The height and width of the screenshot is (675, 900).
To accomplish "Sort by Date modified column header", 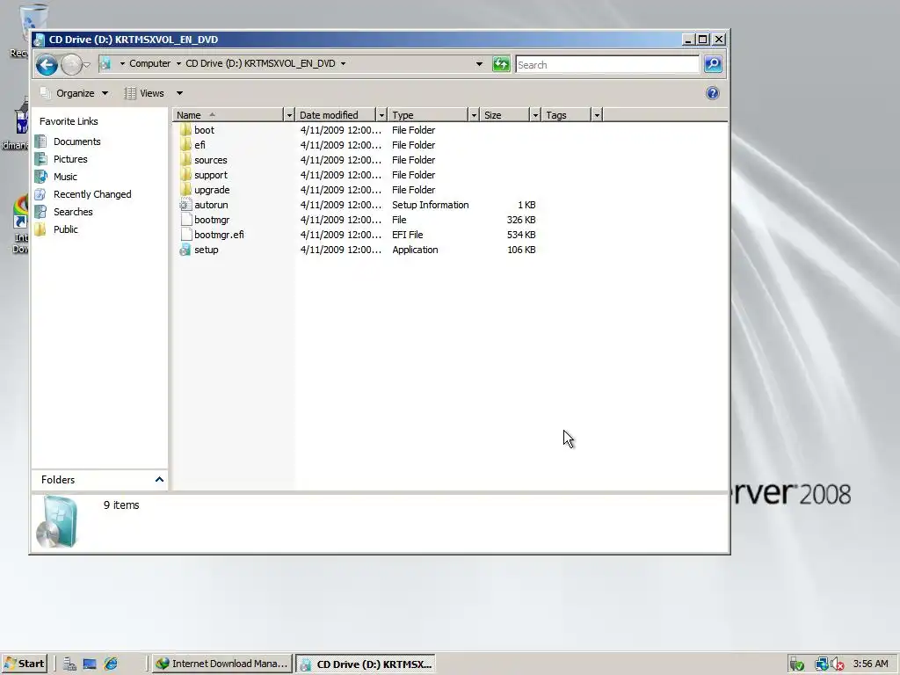I will point(335,115).
